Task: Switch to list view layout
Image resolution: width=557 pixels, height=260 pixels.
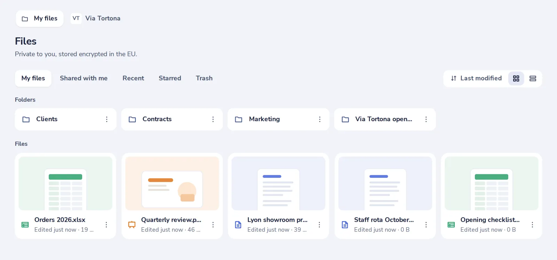Action: tap(533, 79)
